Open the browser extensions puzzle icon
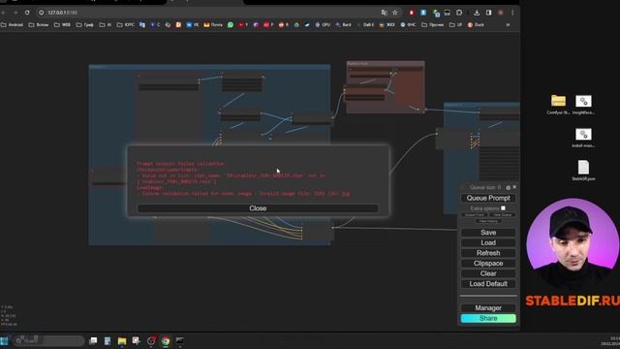 click(x=459, y=13)
